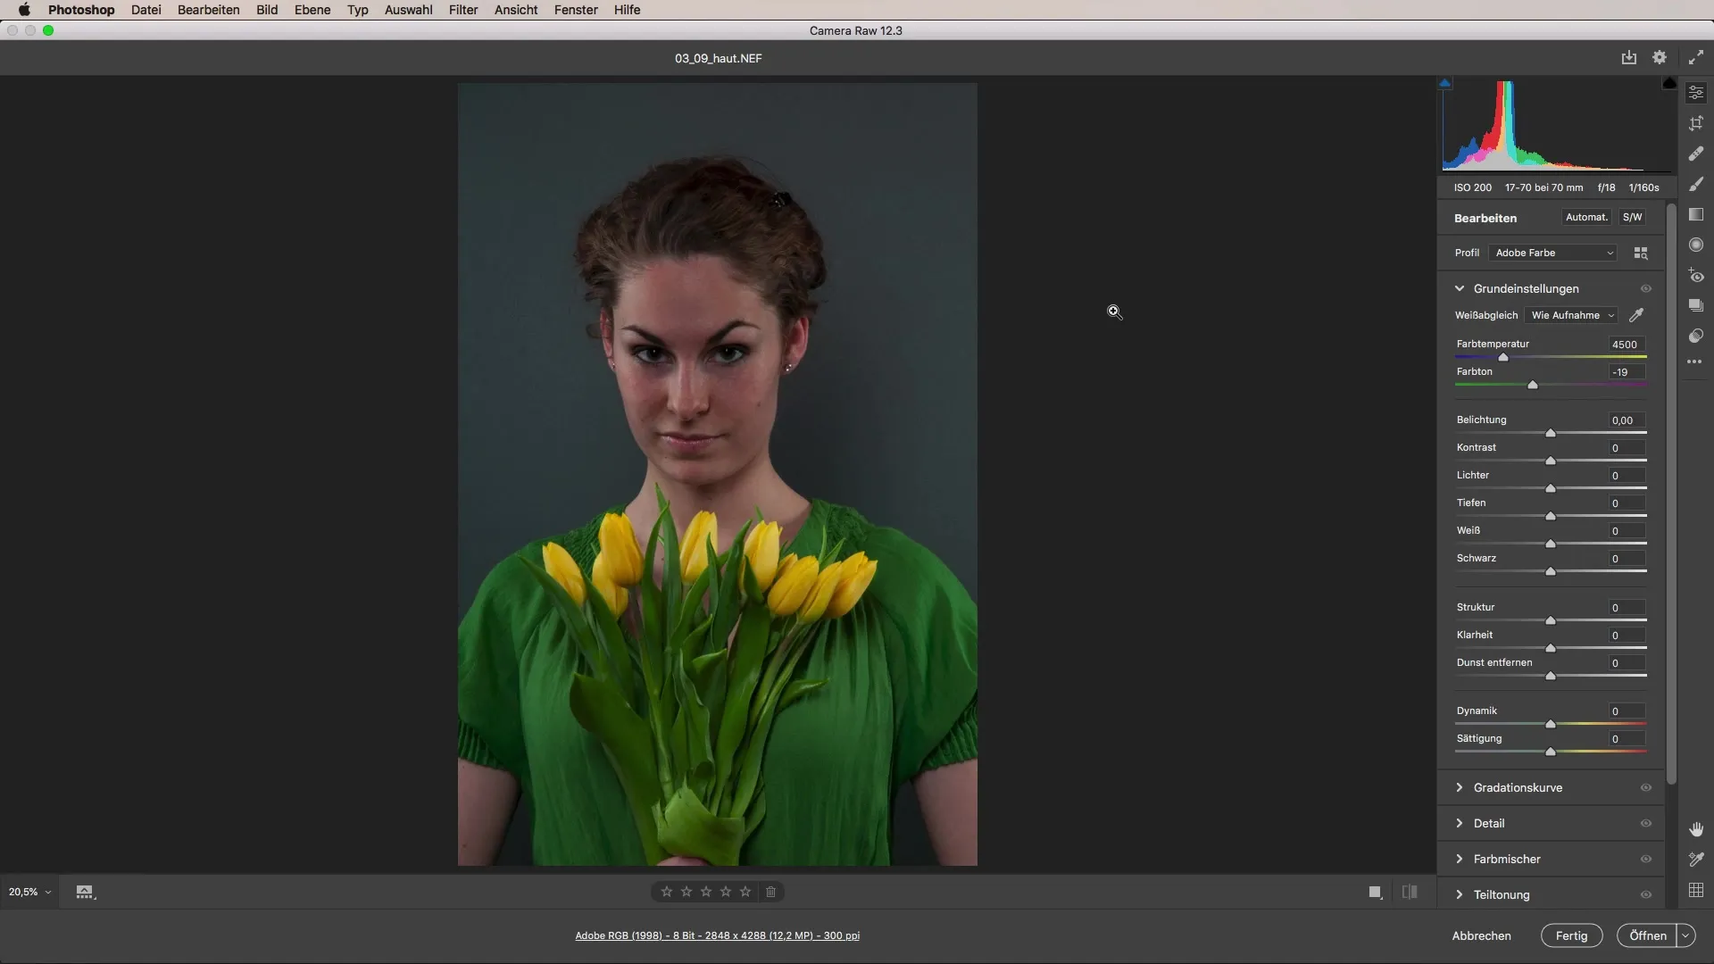
Task: Open the Profil Adobe Farbe dropdown
Action: pyautogui.click(x=1553, y=253)
